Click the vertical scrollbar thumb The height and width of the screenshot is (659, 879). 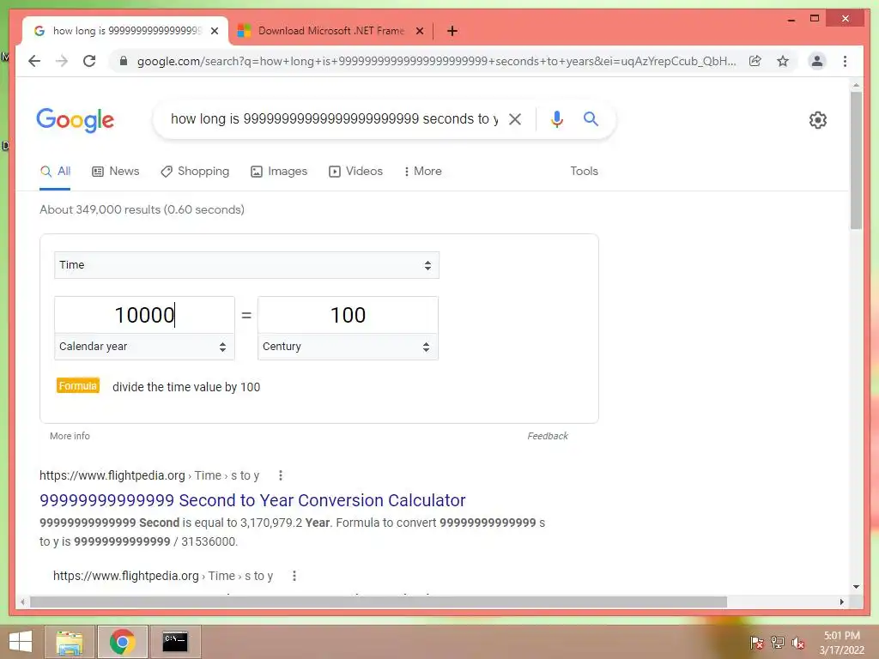tap(856, 160)
